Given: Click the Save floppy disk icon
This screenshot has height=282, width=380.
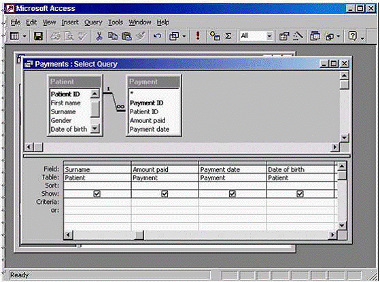Looking at the screenshot, I should tap(38, 36).
